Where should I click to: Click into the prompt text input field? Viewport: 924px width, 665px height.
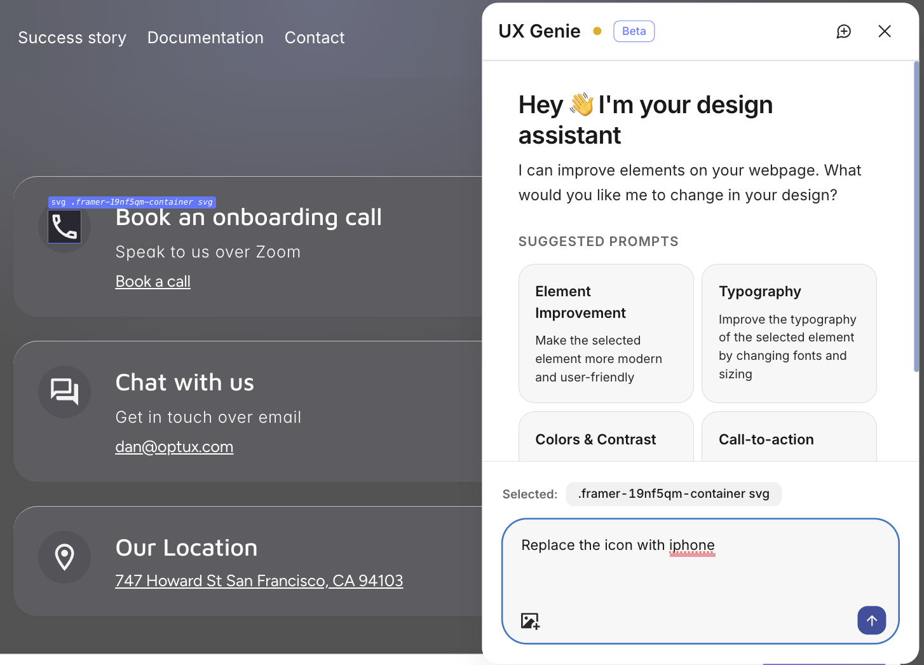[699, 572]
